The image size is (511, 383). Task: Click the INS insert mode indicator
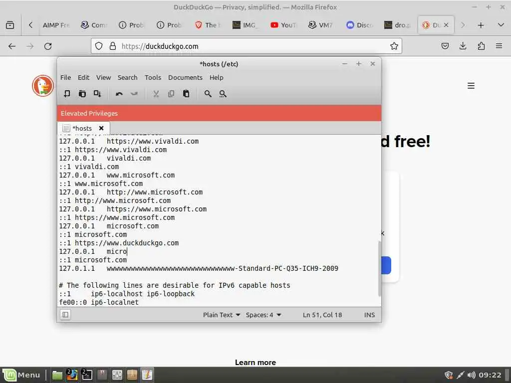(x=369, y=315)
